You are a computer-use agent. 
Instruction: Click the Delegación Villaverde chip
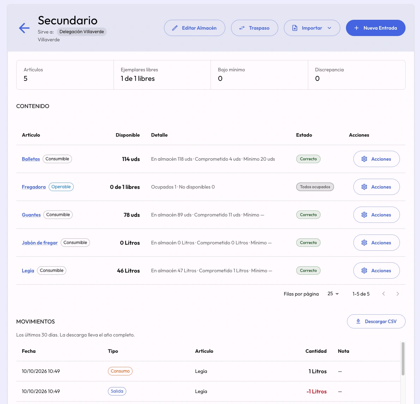tap(82, 32)
